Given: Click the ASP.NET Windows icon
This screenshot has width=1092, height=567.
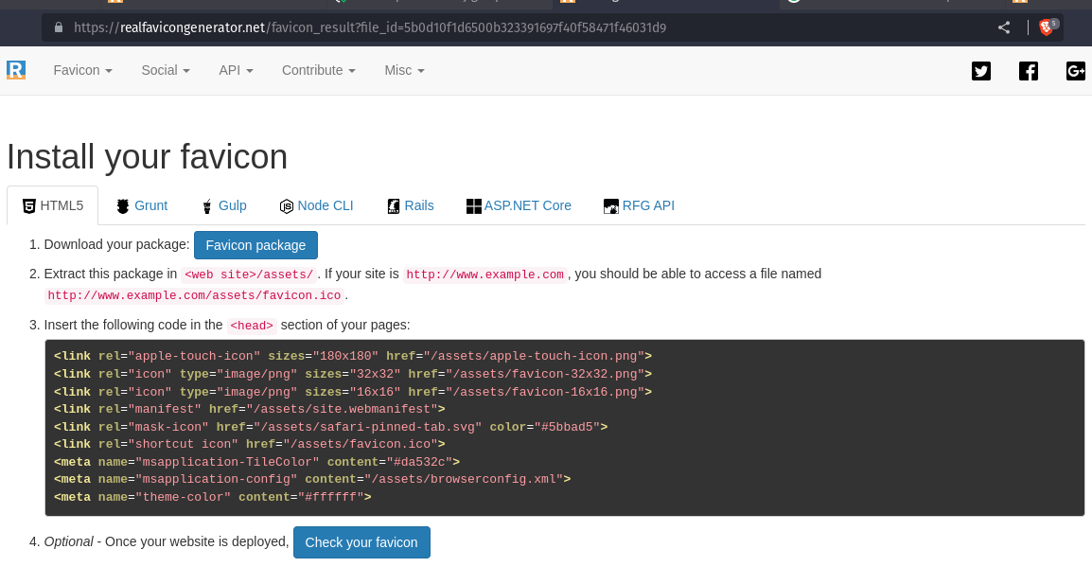Looking at the screenshot, I should [x=473, y=206].
